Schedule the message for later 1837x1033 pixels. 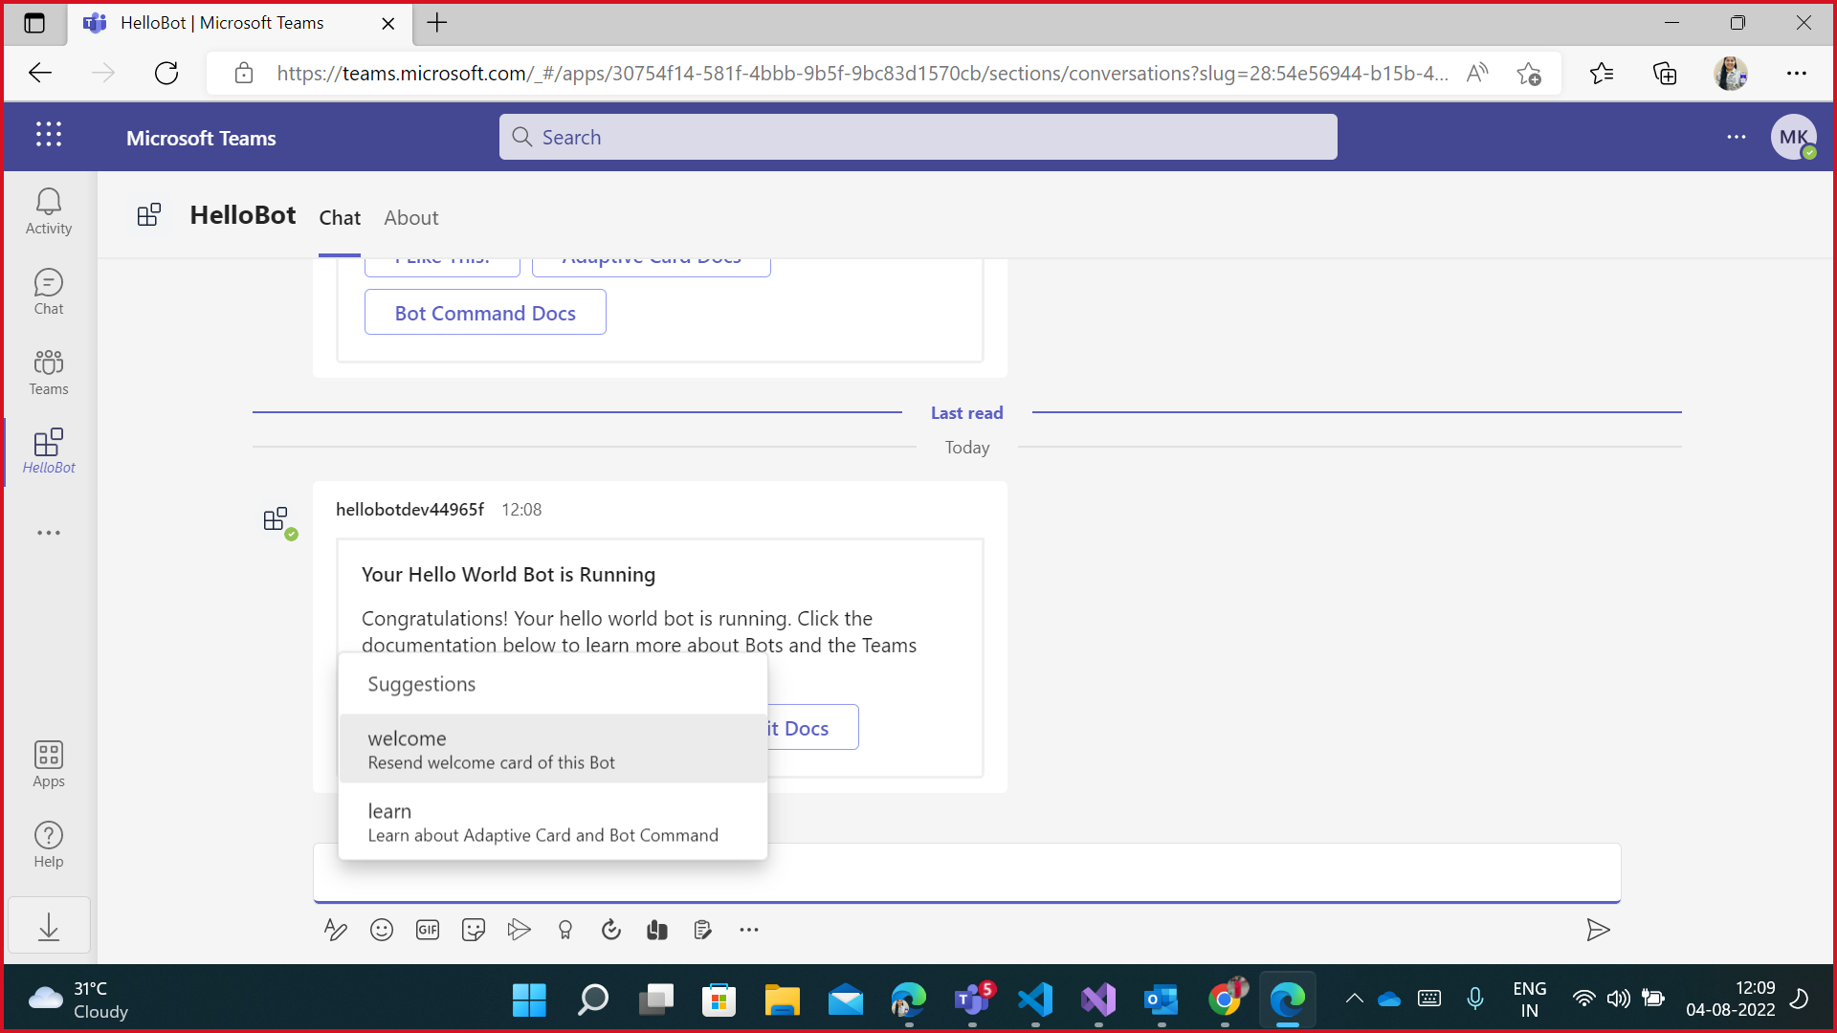pyautogui.click(x=611, y=929)
